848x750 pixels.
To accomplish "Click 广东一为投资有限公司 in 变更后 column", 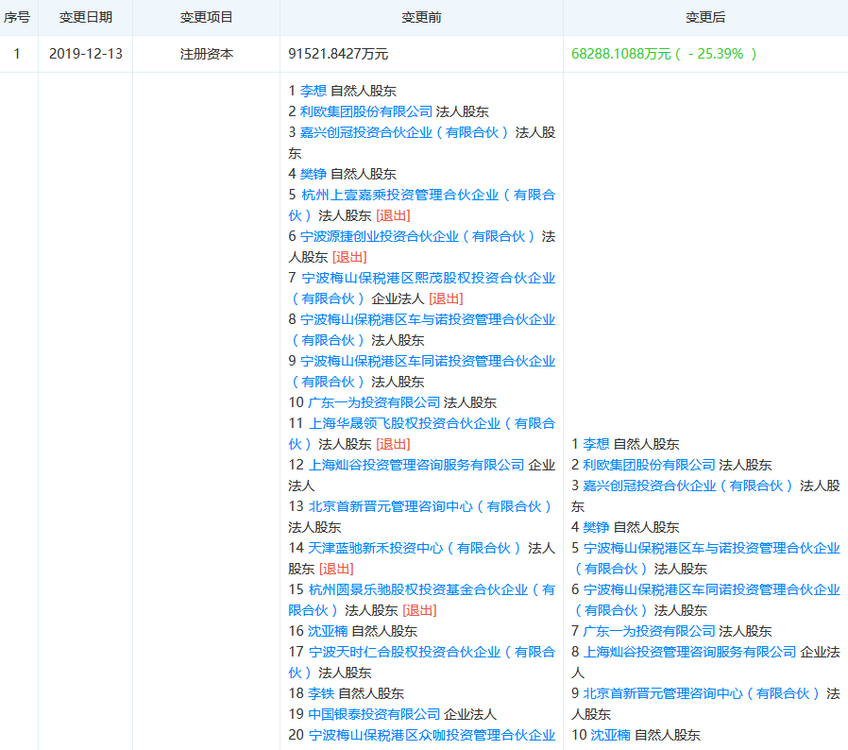I will [649, 631].
